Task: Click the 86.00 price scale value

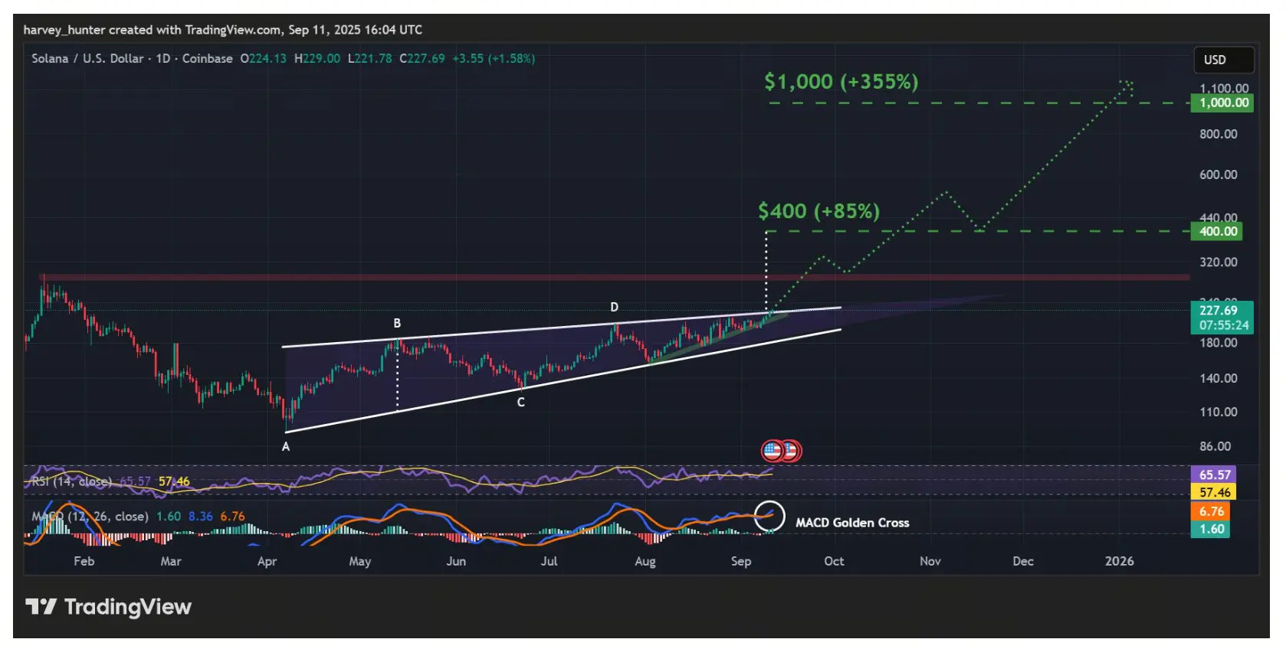Action: point(1215,446)
